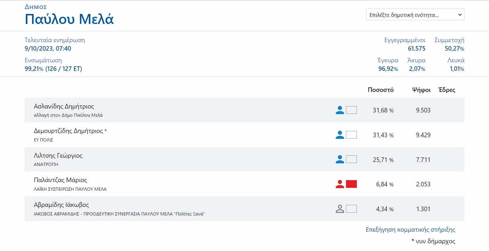The height and width of the screenshot is (251, 489).
Task: Click the person icon beside Ασλανίδης Δημήτριος
Action: [x=340, y=110]
